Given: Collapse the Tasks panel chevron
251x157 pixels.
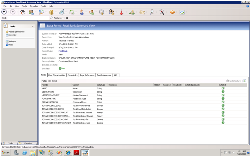Looking at the screenshot, I should 33,26.
